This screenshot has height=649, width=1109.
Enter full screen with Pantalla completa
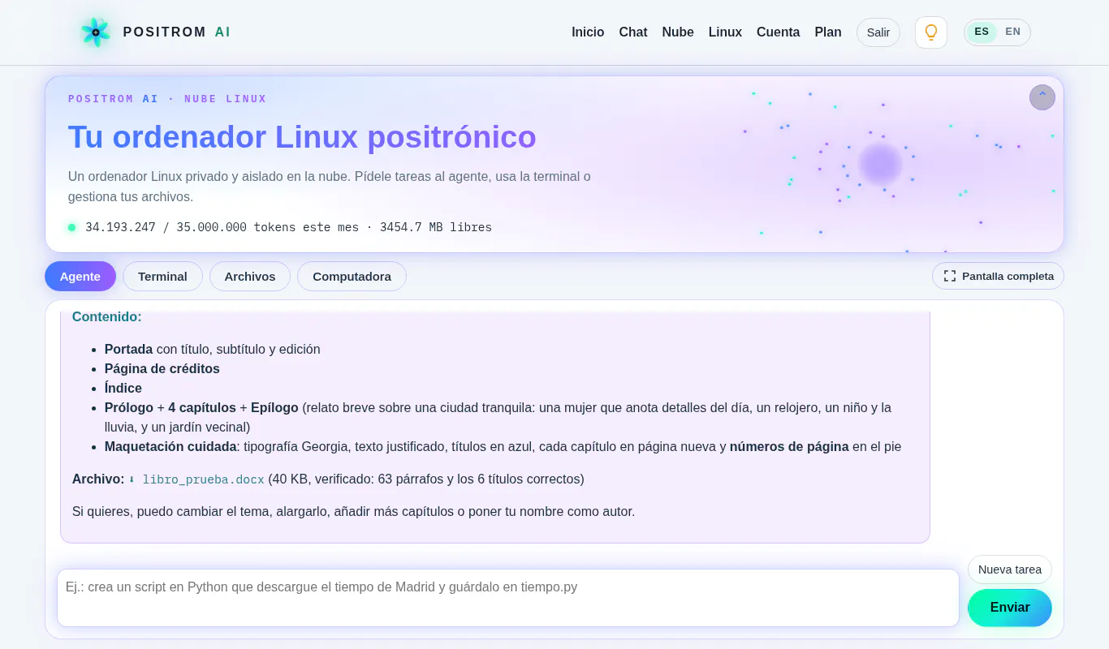tap(998, 276)
